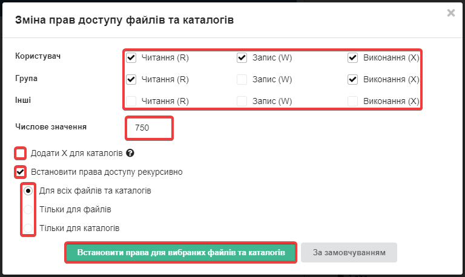
Task: Toggle Група Читання (R) checkbox
Action: tap(131, 79)
